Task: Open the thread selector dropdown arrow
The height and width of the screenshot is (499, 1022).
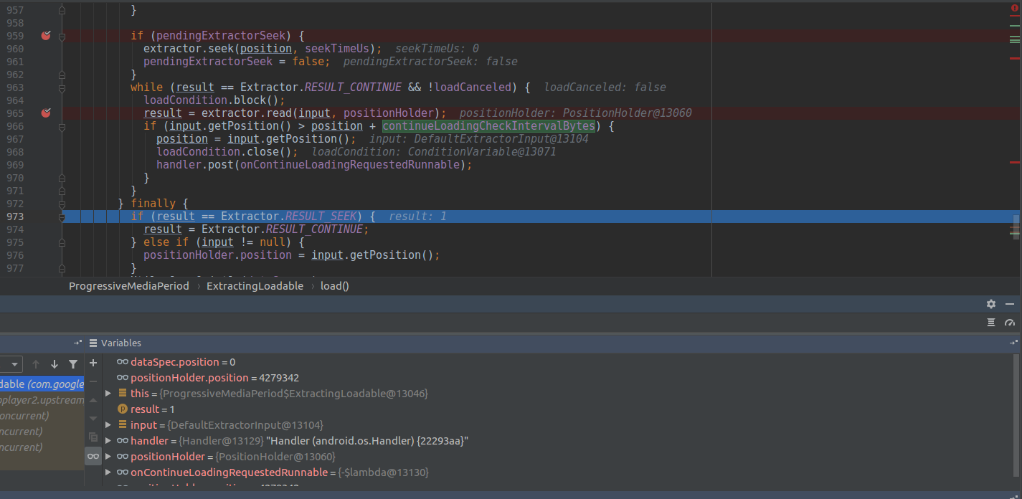Action: (x=13, y=363)
